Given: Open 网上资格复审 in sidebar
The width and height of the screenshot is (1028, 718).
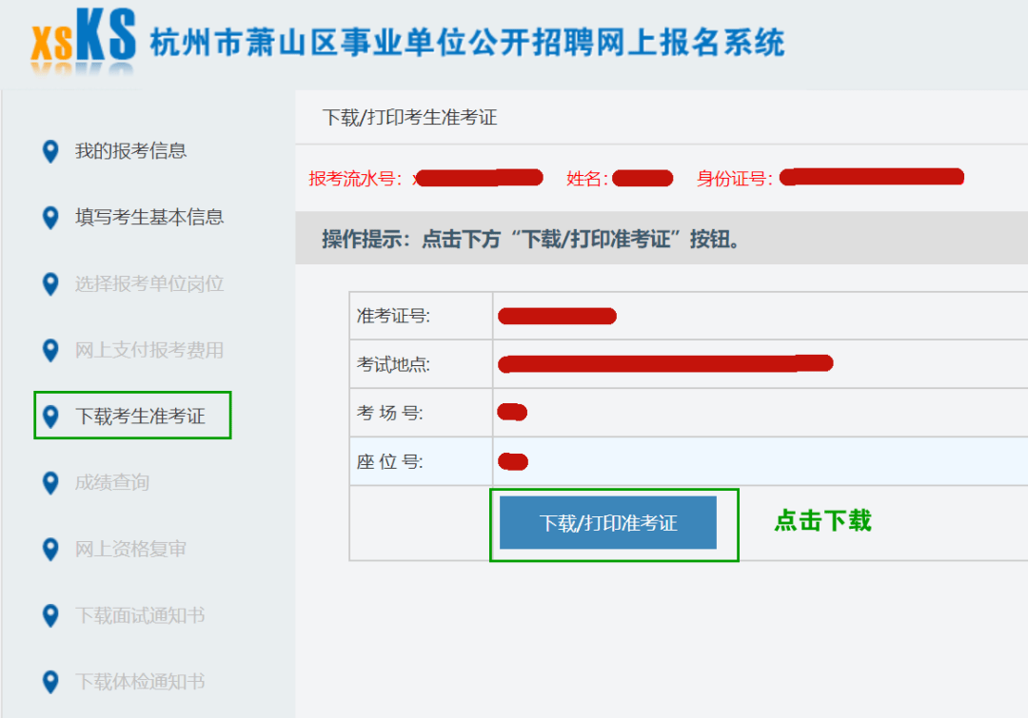Looking at the screenshot, I should click(x=130, y=549).
